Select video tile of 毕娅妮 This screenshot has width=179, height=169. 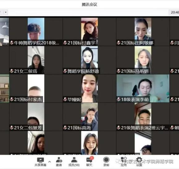click(x=89, y=88)
